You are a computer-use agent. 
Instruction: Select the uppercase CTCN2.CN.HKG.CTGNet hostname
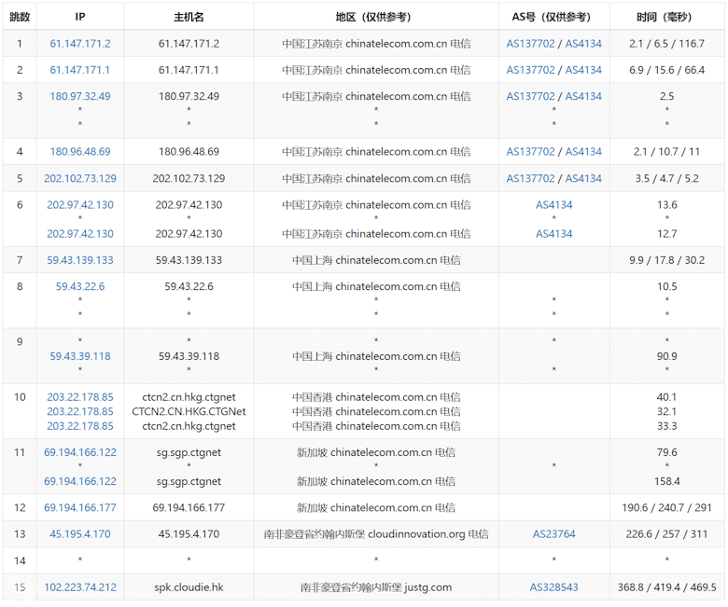(x=189, y=411)
